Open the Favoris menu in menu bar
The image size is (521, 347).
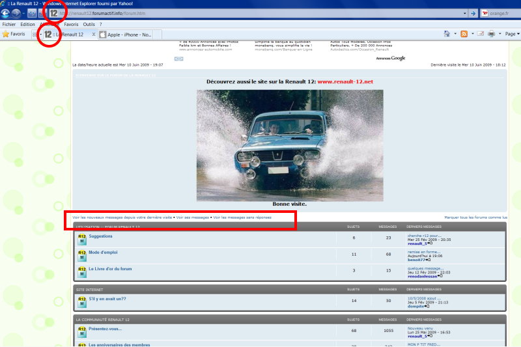[71, 24]
